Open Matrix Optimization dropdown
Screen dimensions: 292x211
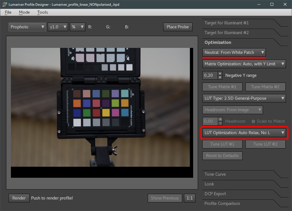[244, 64]
